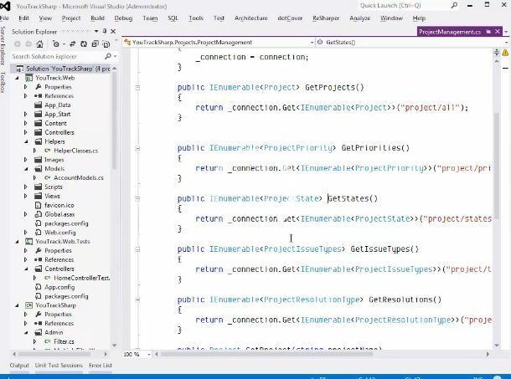Collapse the YouTrack.Web project node

18,78
